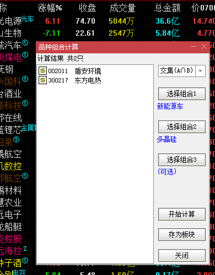215x275 pixels.
Task: Click the 选择组合3 button
Action: click(182, 159)
